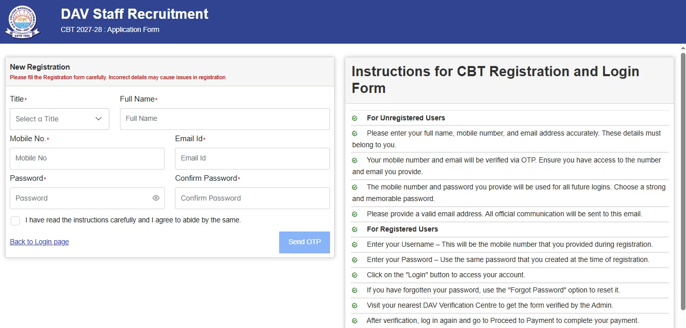Screen dimensions: 686x328
Task: Click the DAV college logo in header
Action: click(x=22, y=22)
